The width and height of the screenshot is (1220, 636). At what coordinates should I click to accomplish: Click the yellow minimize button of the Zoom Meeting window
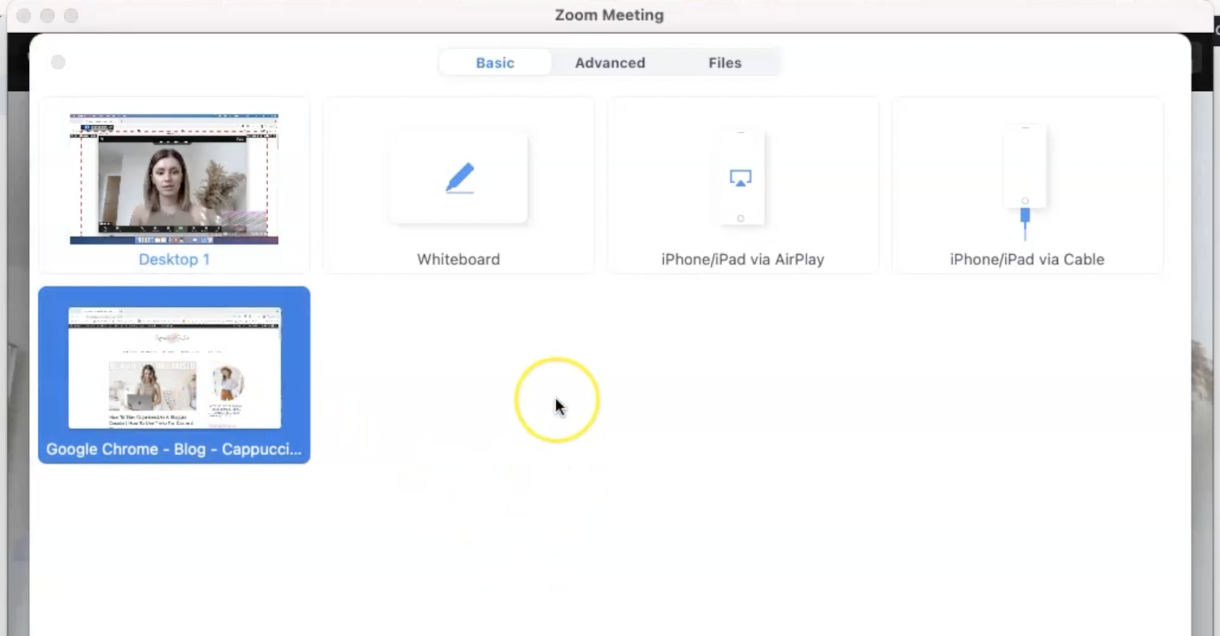tap(47, 16)
